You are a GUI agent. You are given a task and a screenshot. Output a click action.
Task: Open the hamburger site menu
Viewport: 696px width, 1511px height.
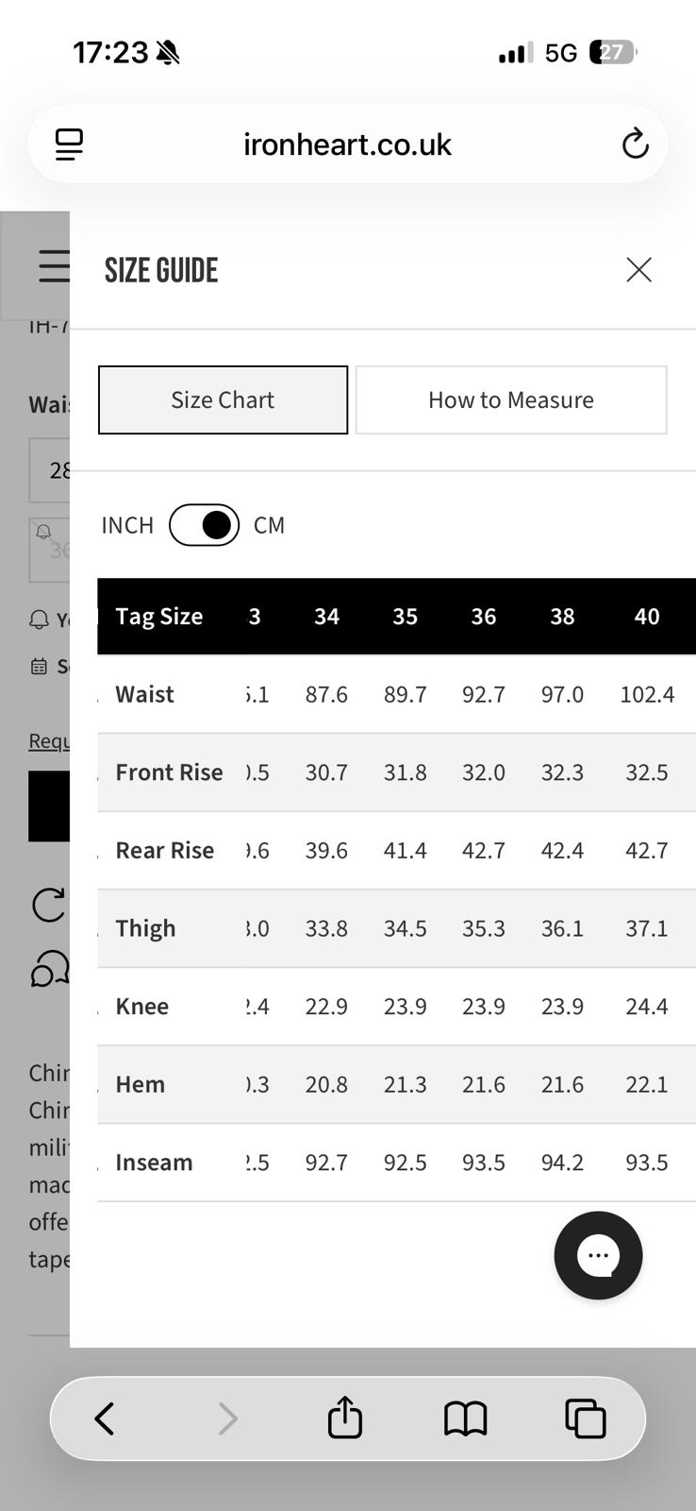[54, 266]
